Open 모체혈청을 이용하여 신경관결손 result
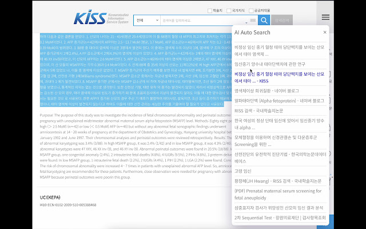 (276, 141)
